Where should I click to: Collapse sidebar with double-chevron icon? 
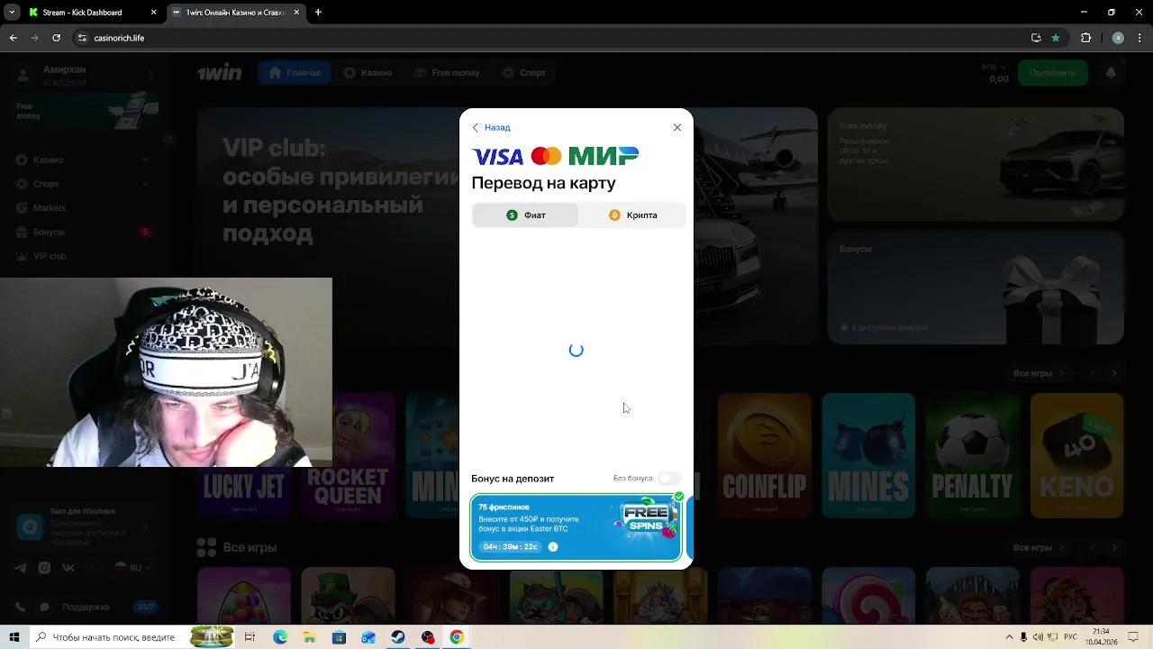(168, 140)
